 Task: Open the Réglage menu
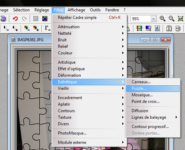coord(42,10)
